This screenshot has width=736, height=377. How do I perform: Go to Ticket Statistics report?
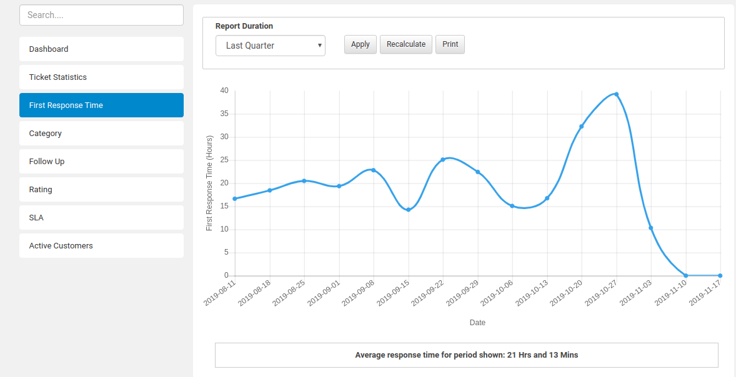coord(101,77)
